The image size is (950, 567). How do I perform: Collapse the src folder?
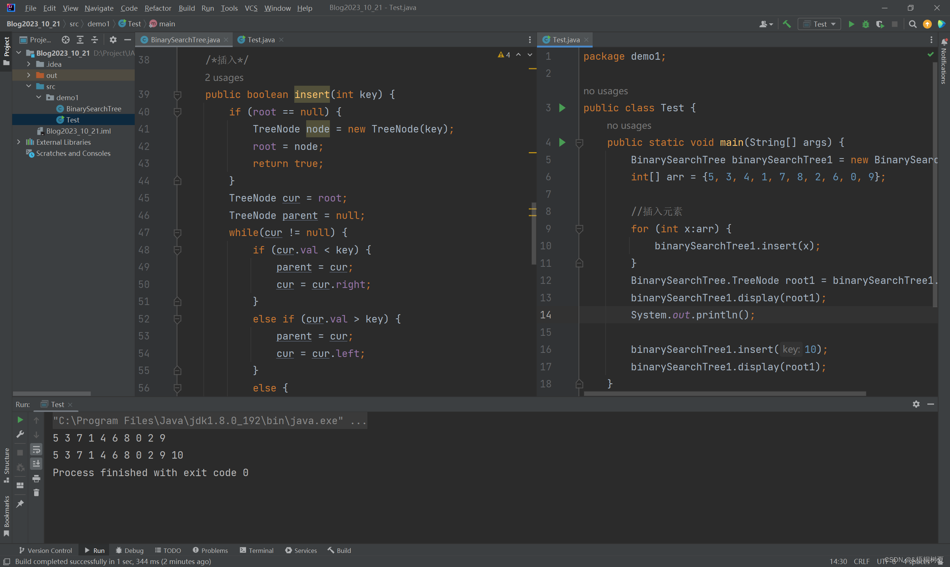pos(29,86)
